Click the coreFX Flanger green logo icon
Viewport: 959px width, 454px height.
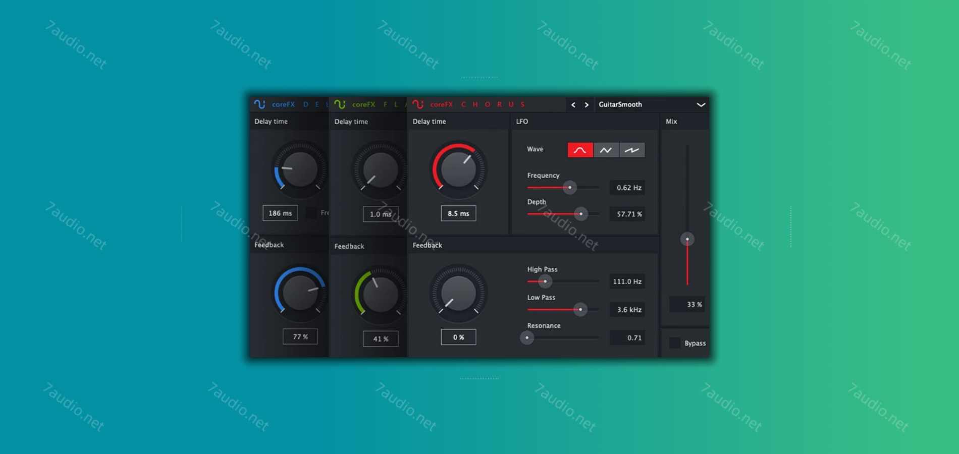[x=340, y=104]
